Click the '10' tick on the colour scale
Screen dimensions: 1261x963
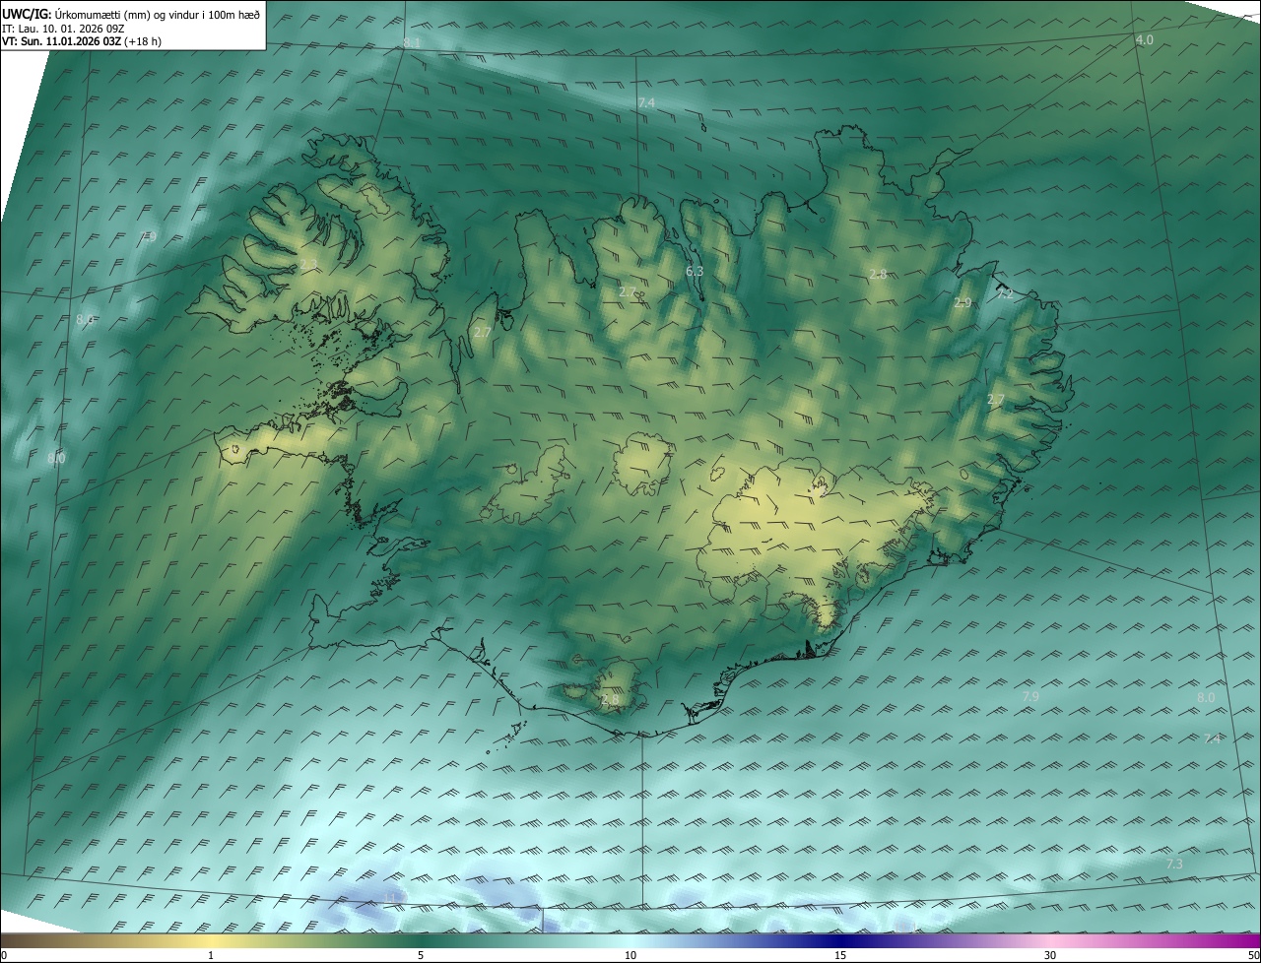630,956
